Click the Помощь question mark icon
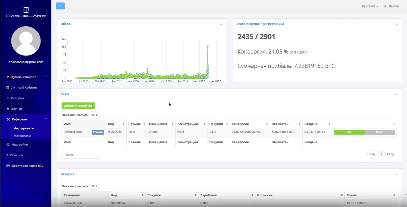Image resolution: width=407 pixels, height=207 pixels. point(7,155)
